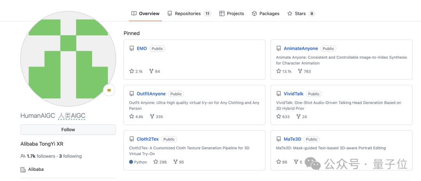Open the AnimateAnyone repository link

coord(301,49)
